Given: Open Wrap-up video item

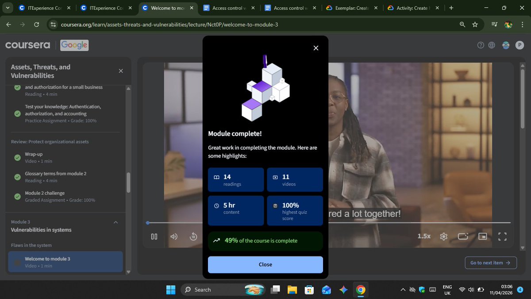Looking at the screenshot, I should coord(65,157).
